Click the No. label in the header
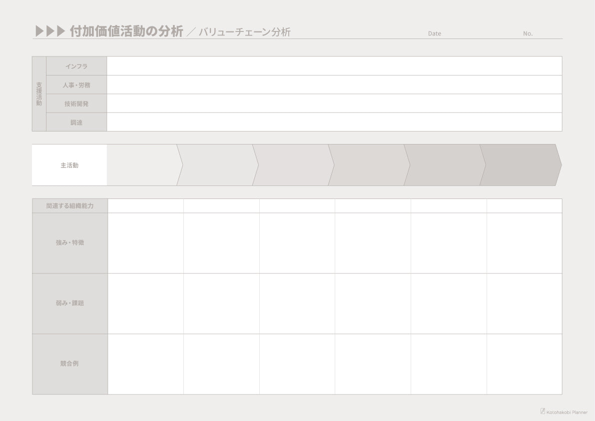595x421 pixels. click(x=528, y=33)
